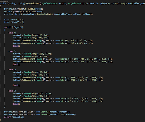Click the break statement under case 1
This screenshot has height=122, width=145.
16,64
